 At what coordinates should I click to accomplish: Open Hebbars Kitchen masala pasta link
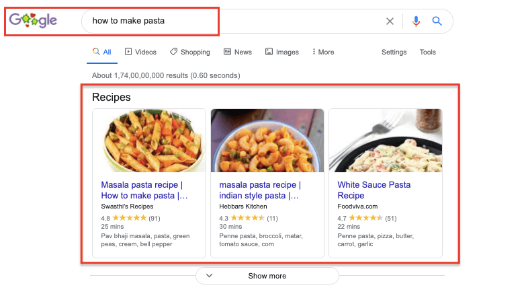pos(259,190)
